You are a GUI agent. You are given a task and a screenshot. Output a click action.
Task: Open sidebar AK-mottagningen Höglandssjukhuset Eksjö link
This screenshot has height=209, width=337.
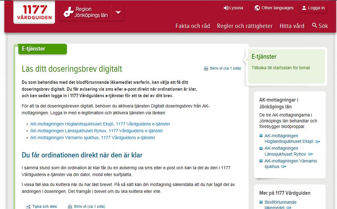click(x=288, y=139)
